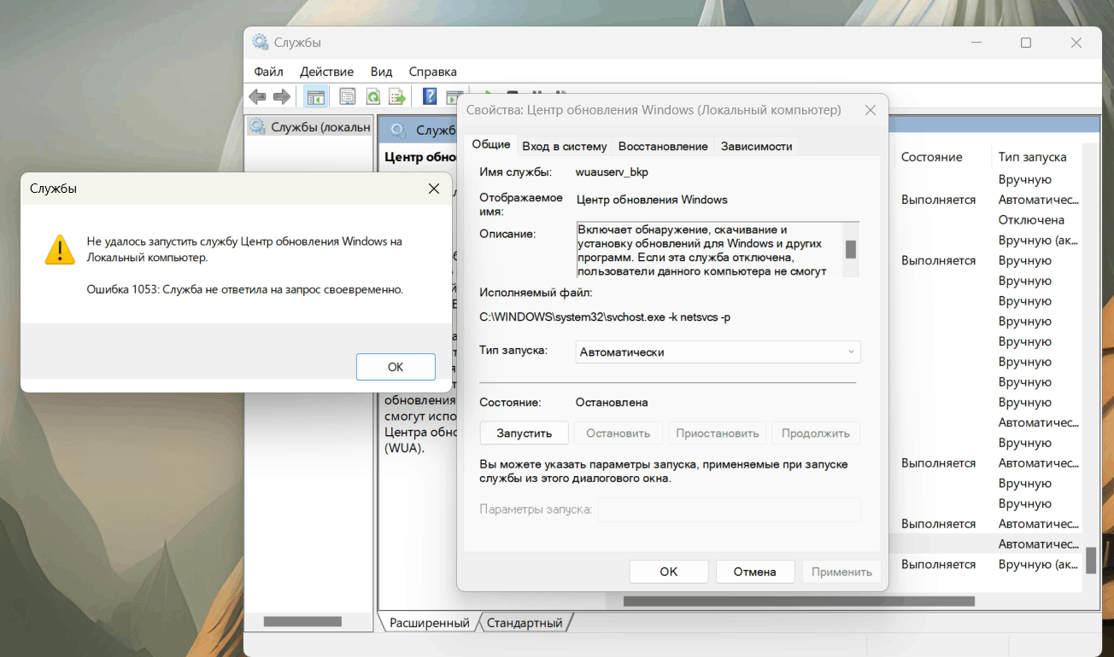Click the Export List toolbar icon
1114x657 pixels.
click(397, 96)
